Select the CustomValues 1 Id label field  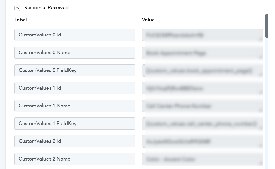click(x=75, y=88)
